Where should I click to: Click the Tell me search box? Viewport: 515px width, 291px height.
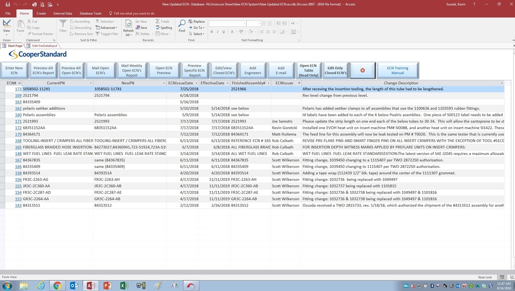click(134, 13)
